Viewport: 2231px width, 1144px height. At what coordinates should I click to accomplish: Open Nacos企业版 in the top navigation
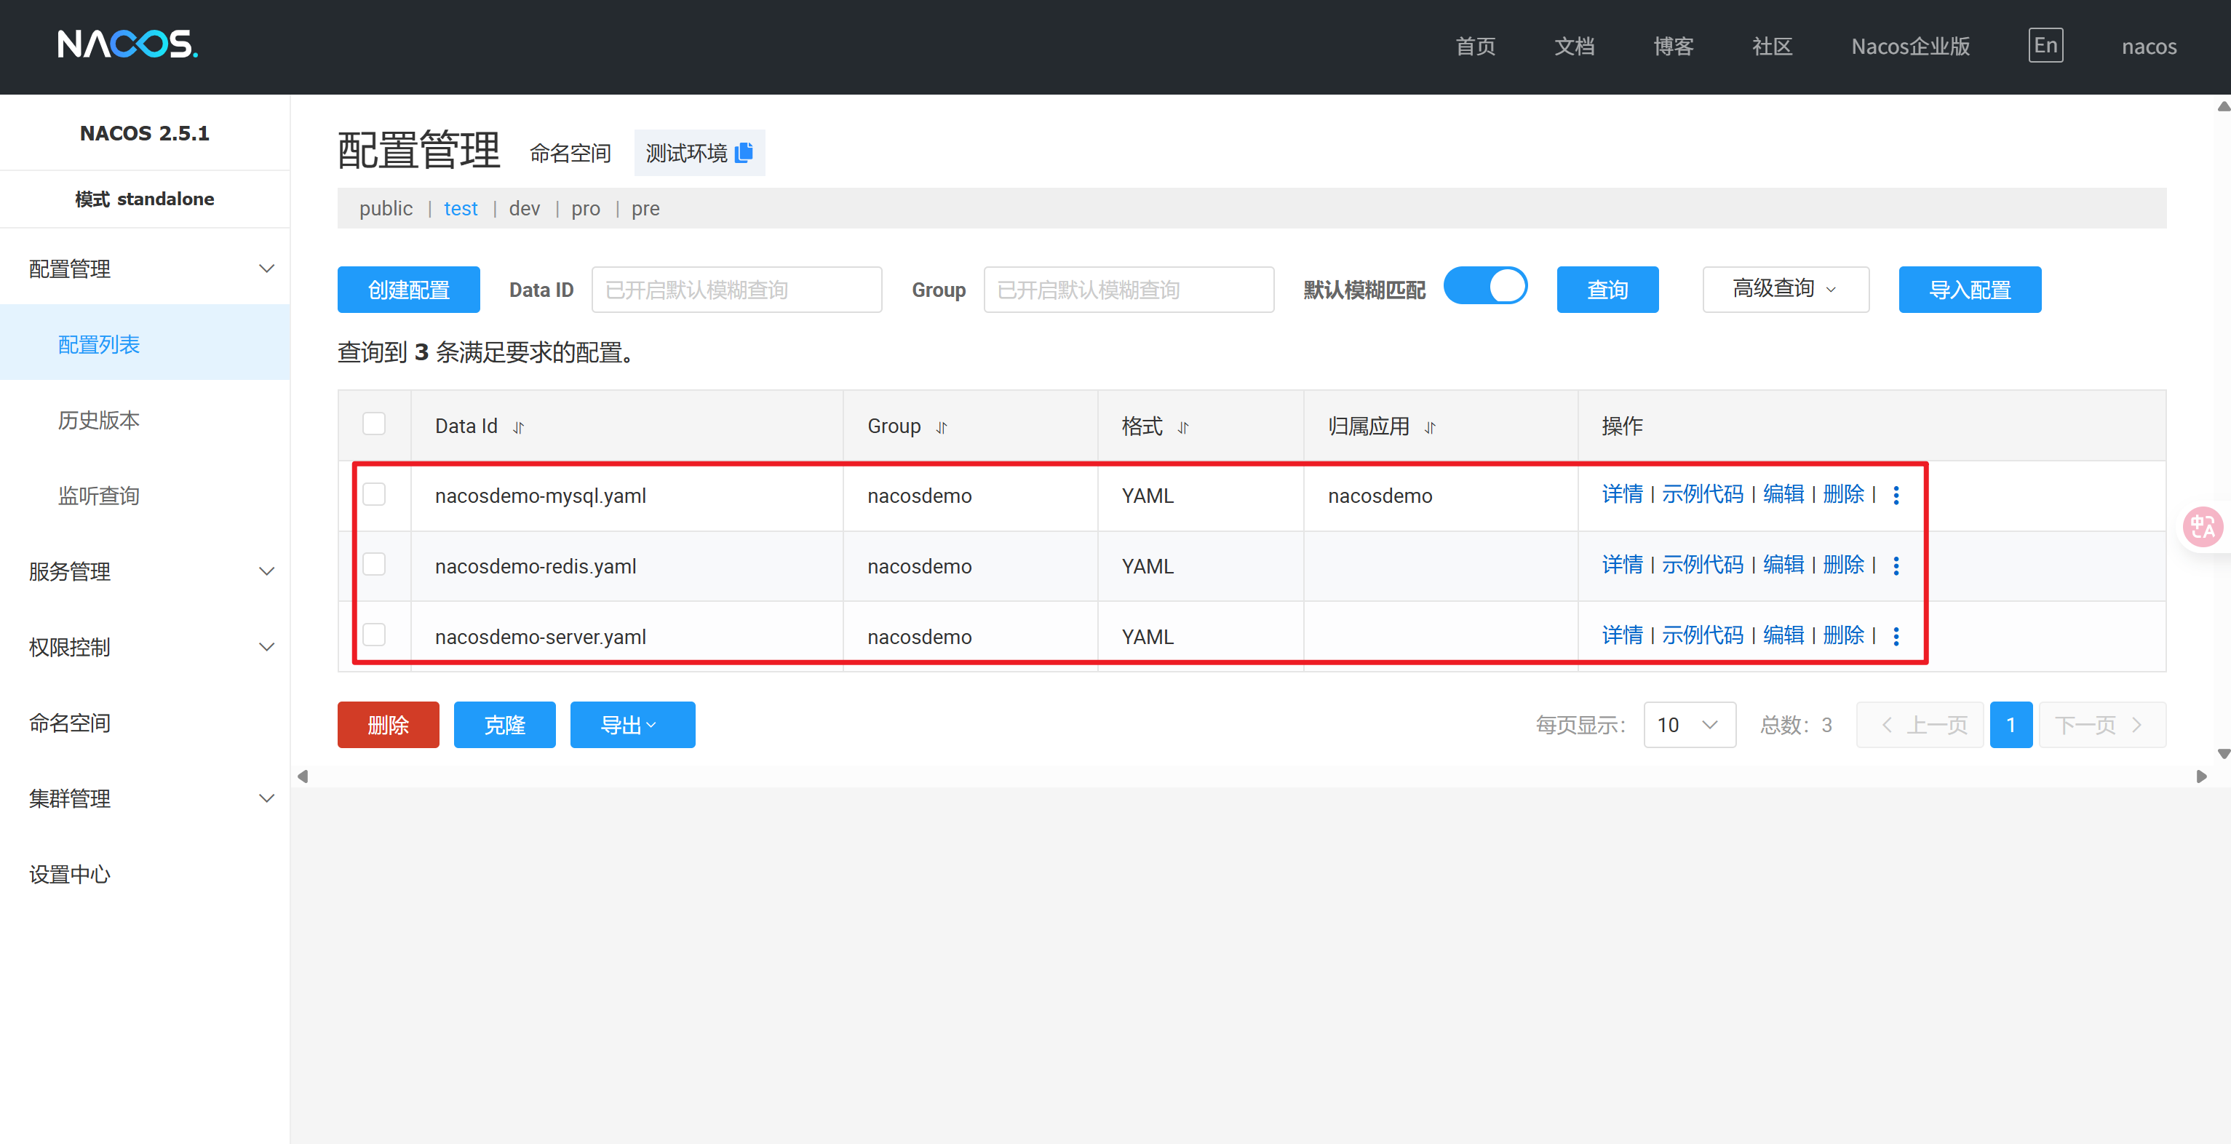(x=1911, y=46)
